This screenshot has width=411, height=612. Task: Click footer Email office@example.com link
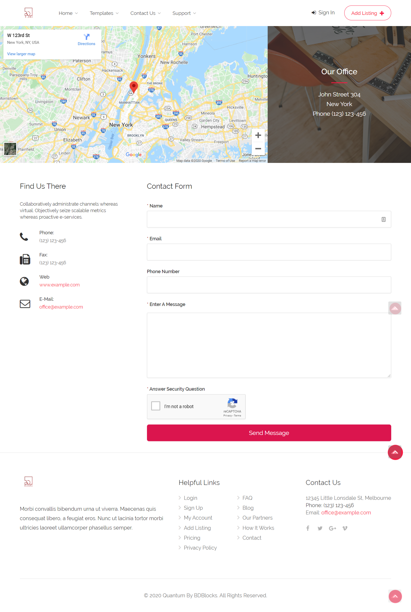point(346,512)
